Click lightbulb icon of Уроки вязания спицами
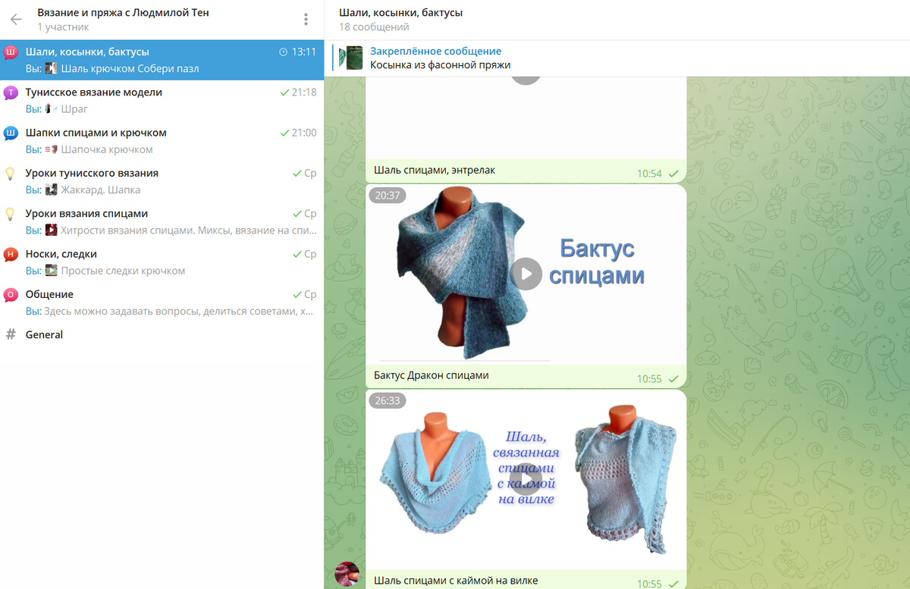This screenshot has width=910, height=589. click(x=11, y=214)
